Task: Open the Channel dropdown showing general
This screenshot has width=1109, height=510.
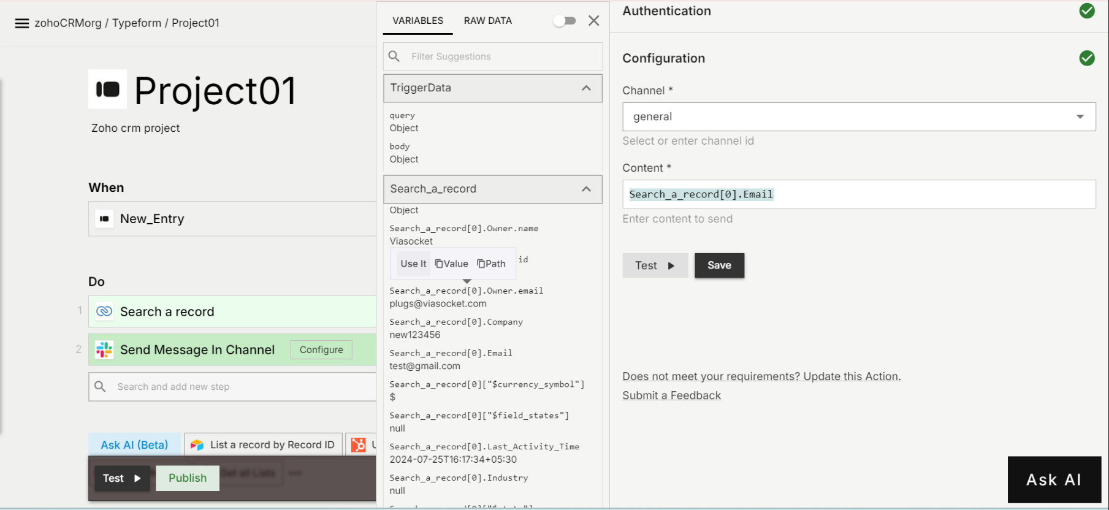Action: click(859, 116)
